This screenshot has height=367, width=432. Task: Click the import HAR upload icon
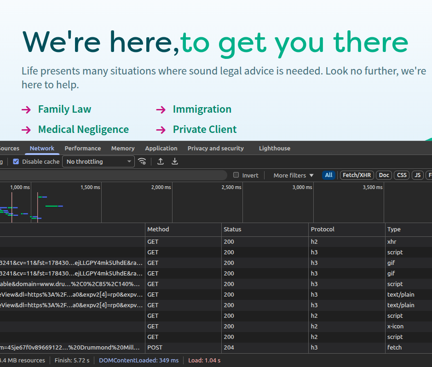tap(161, 161)
